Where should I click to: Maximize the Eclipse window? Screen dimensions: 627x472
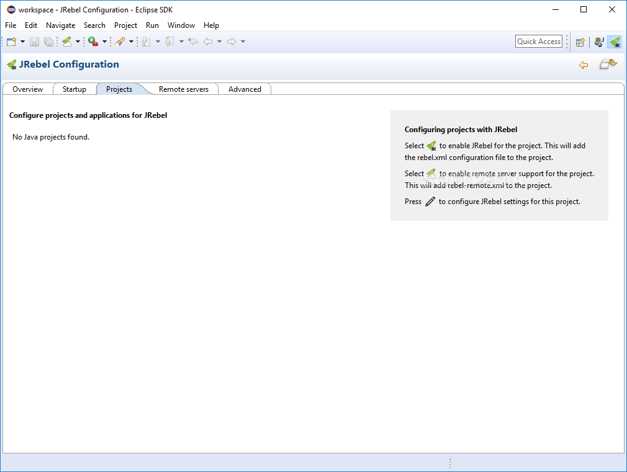pyautogui.click(x=584, y=9)
